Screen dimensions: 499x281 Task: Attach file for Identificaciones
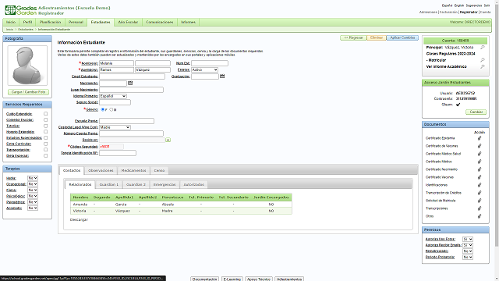click(x=480, y=185)
